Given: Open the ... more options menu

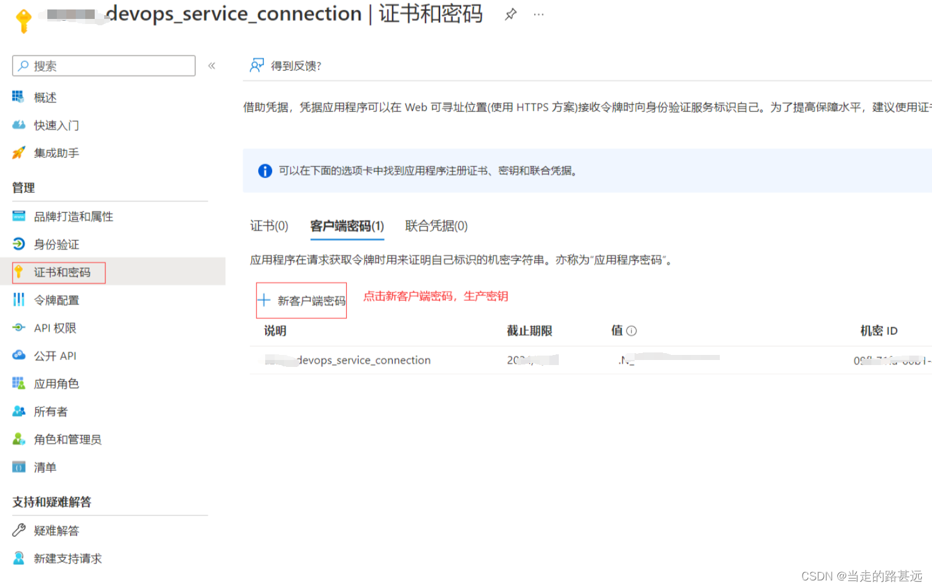Looking at the screenshot, I should [x=538, y=14].
